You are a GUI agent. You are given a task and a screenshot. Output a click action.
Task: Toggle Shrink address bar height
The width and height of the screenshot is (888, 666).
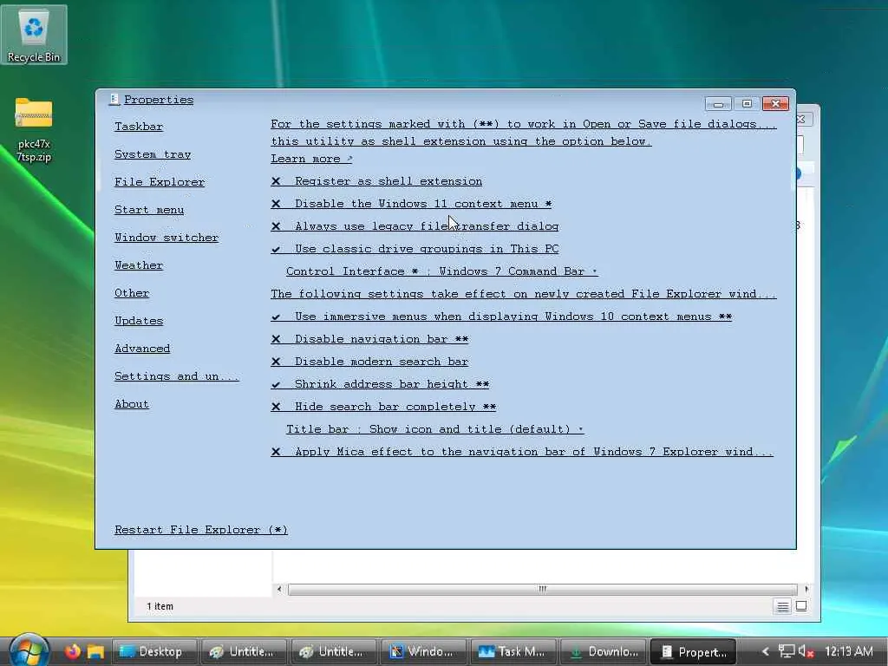pos(380,384)
